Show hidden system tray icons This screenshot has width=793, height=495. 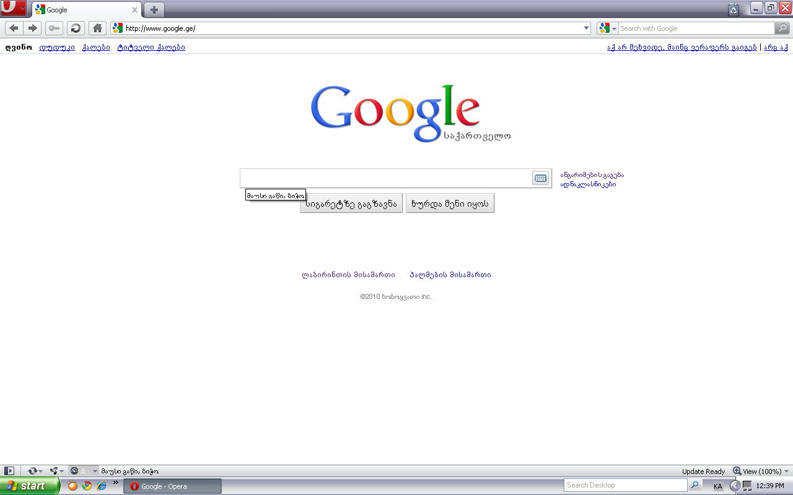(735, 486)
